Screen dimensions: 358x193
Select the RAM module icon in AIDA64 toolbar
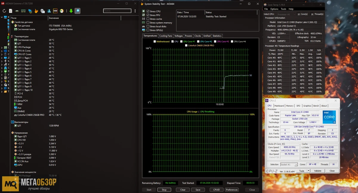[x=23, y=10]
